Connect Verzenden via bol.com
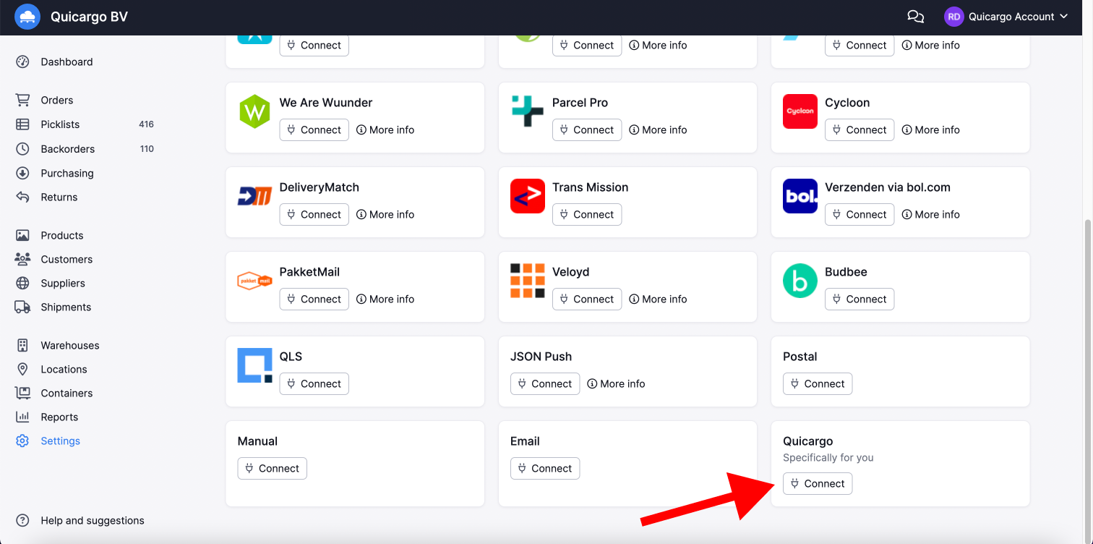 [860, 214]
